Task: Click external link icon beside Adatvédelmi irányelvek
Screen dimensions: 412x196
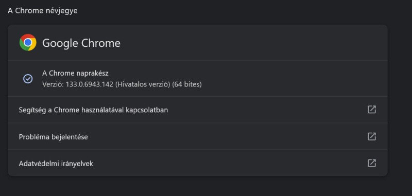Action: pos(371,163)
